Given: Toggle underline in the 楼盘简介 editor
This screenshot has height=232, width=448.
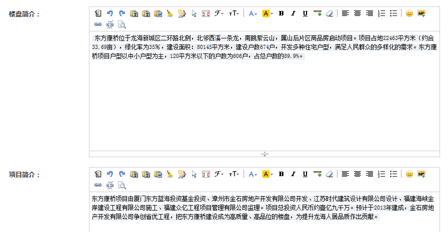Looking at the screenshot, I should point(304,13).
